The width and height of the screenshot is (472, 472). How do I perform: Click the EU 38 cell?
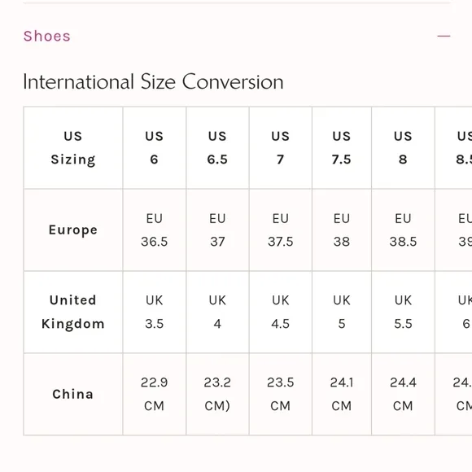tap(342, 230)
